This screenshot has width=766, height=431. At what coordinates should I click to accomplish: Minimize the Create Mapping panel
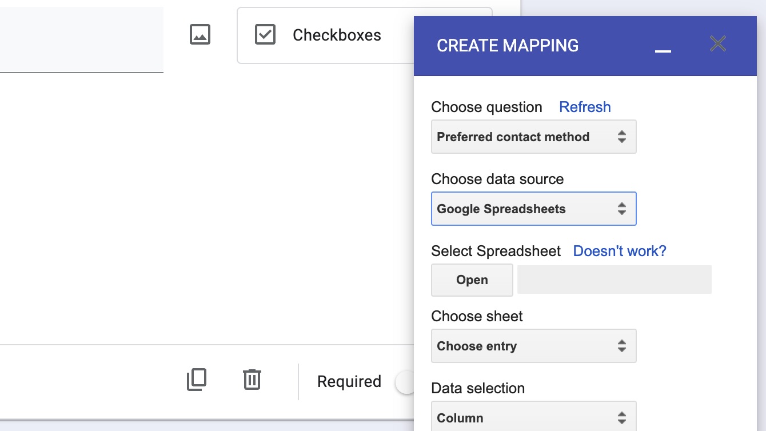click(x=663, y=46)
